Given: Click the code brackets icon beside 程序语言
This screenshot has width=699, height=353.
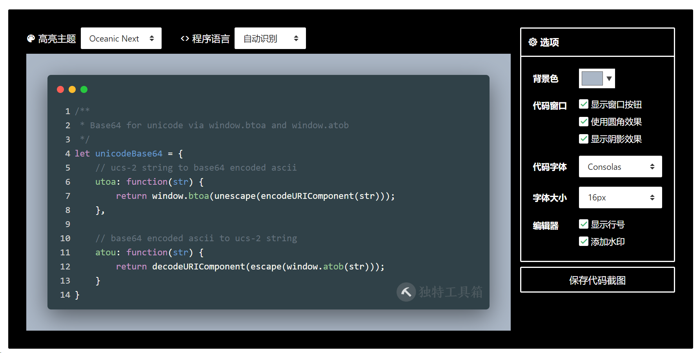Looking at the screenshot, I should pyautogui.click(x=184, y=38).
